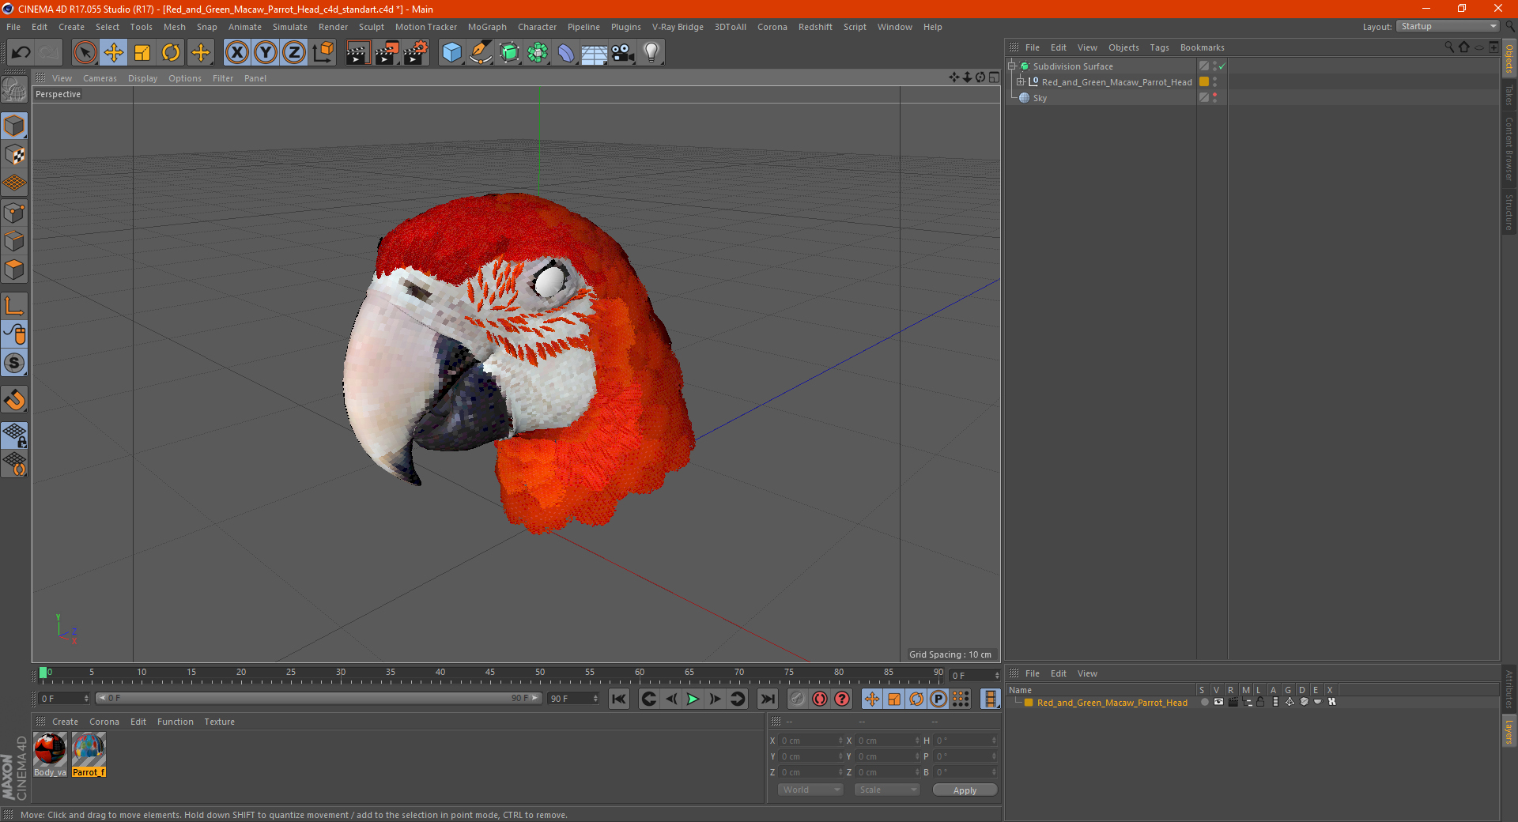Image resolution: width=1518 pixels, height=822 pixels.
Task: Add a Floor environment object
Action: 594,53
